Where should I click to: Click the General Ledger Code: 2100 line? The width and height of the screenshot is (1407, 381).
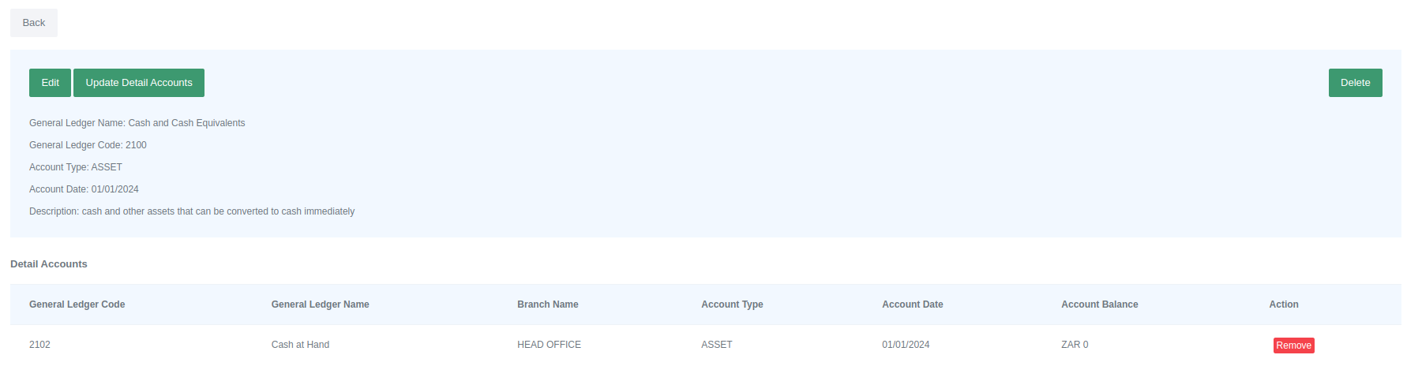click(88, 145)
